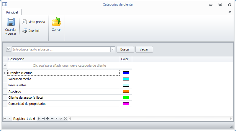Go to first record in navigator
Viewport: 236px width, 131px height.
click(x=5, y=119)
